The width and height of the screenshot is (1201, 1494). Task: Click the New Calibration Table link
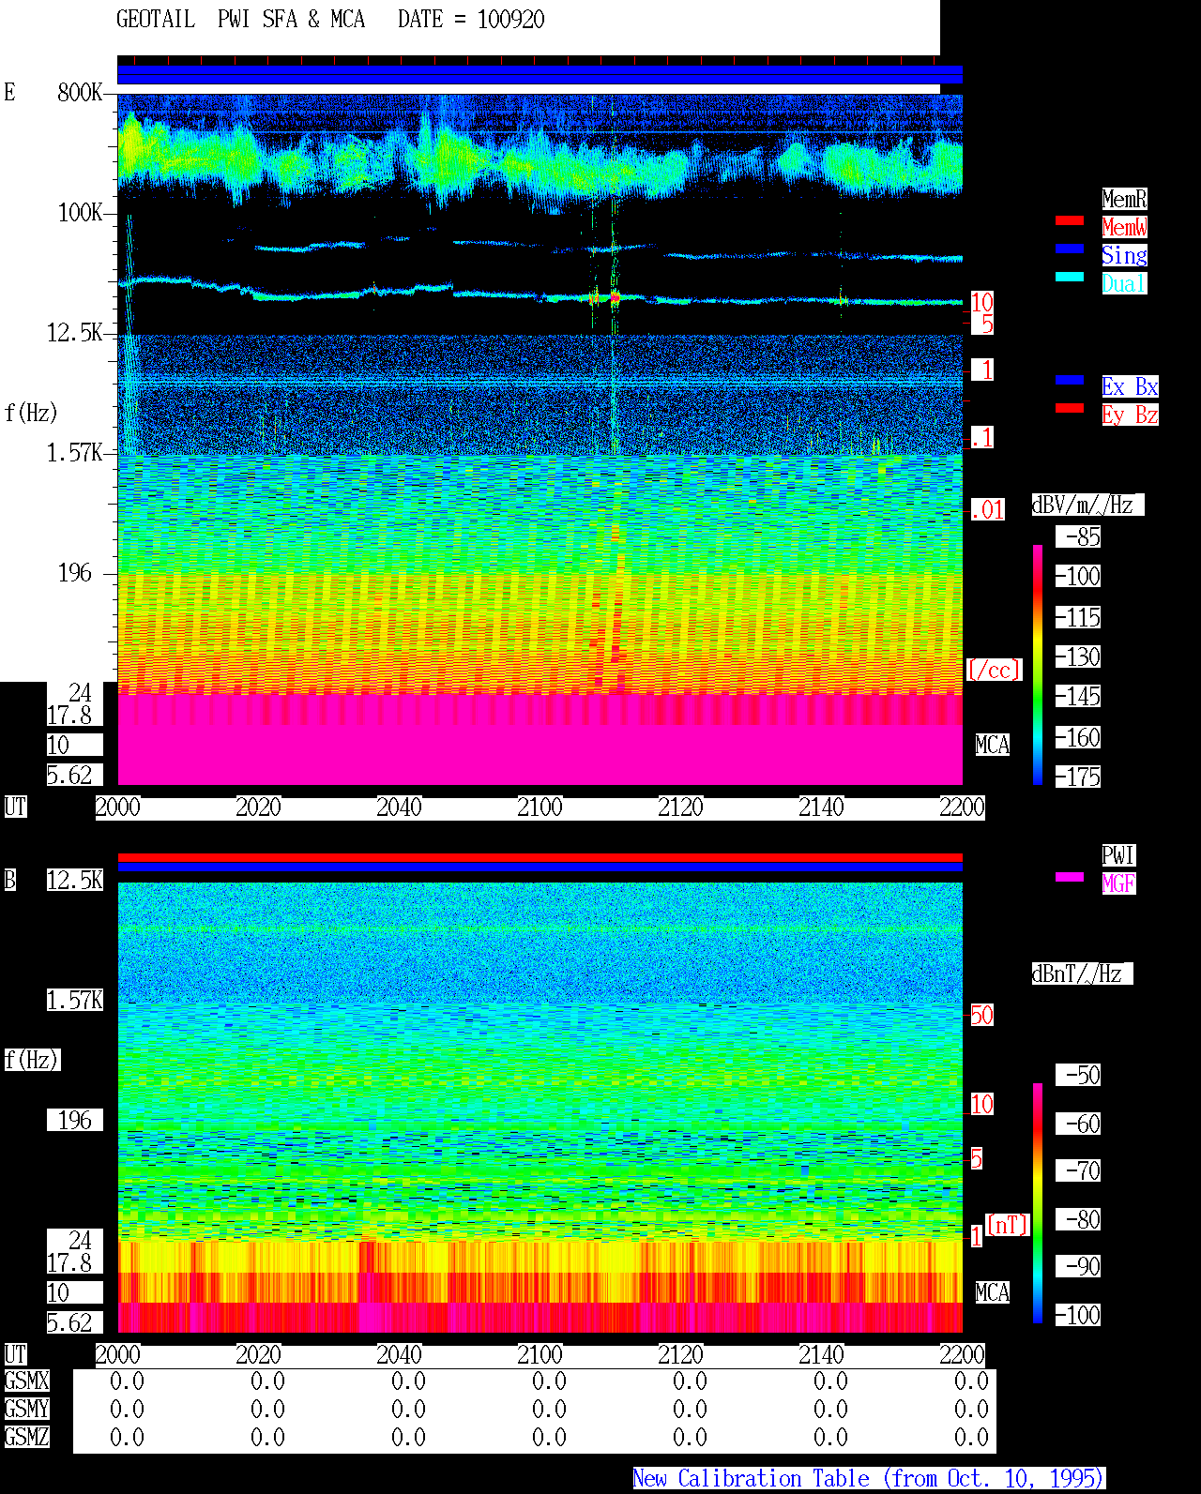coord(869,1478)
